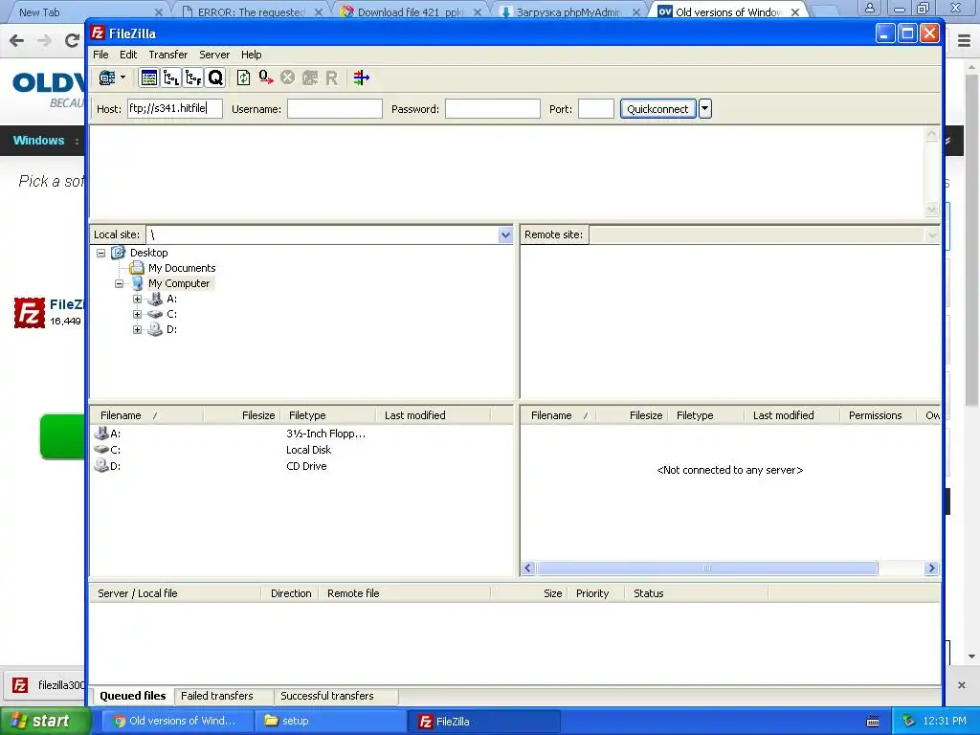Click cancel current operation icon

287,78
